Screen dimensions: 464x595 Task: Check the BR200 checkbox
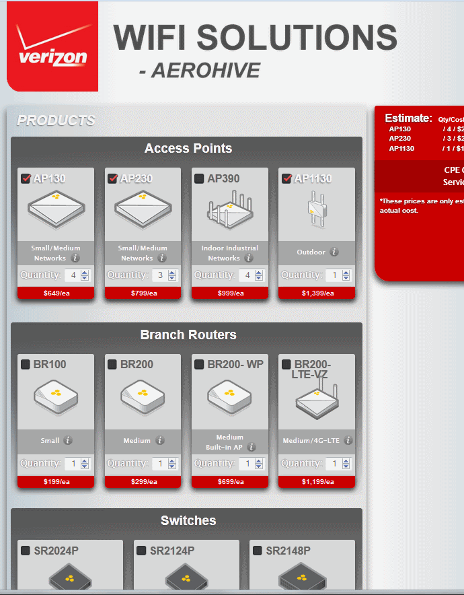112,364
